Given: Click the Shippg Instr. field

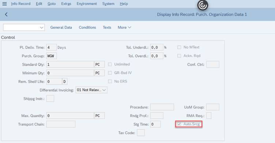Looking at the screenshot, I should point(50,99).
